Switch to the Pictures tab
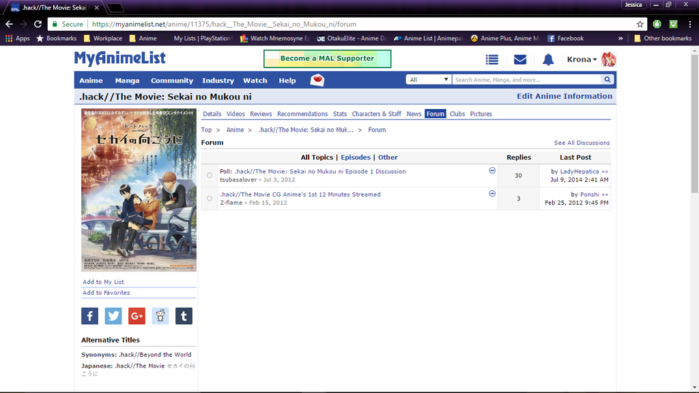 pyautogui.click(x=481, y=114)
